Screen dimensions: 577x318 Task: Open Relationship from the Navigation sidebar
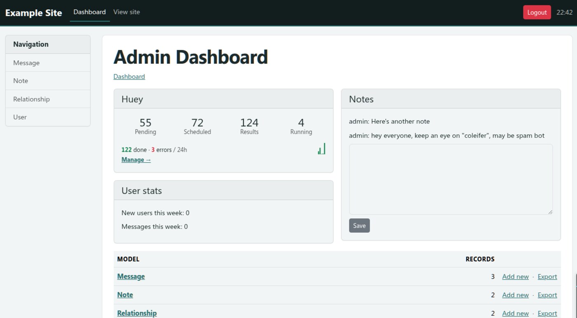(x=48, y=99)
